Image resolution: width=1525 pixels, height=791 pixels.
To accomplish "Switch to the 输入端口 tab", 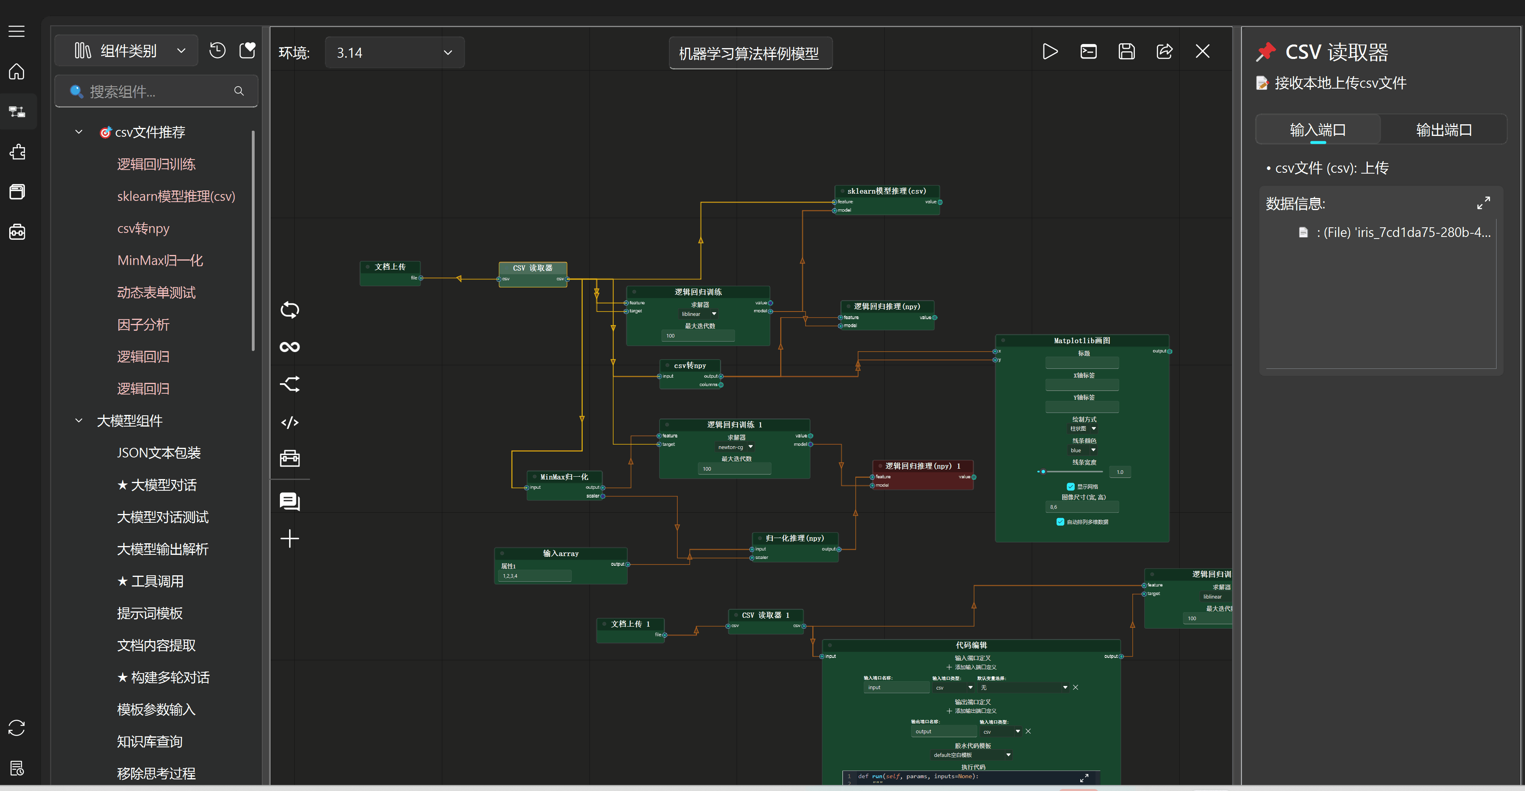I will tap(1318, 129).
